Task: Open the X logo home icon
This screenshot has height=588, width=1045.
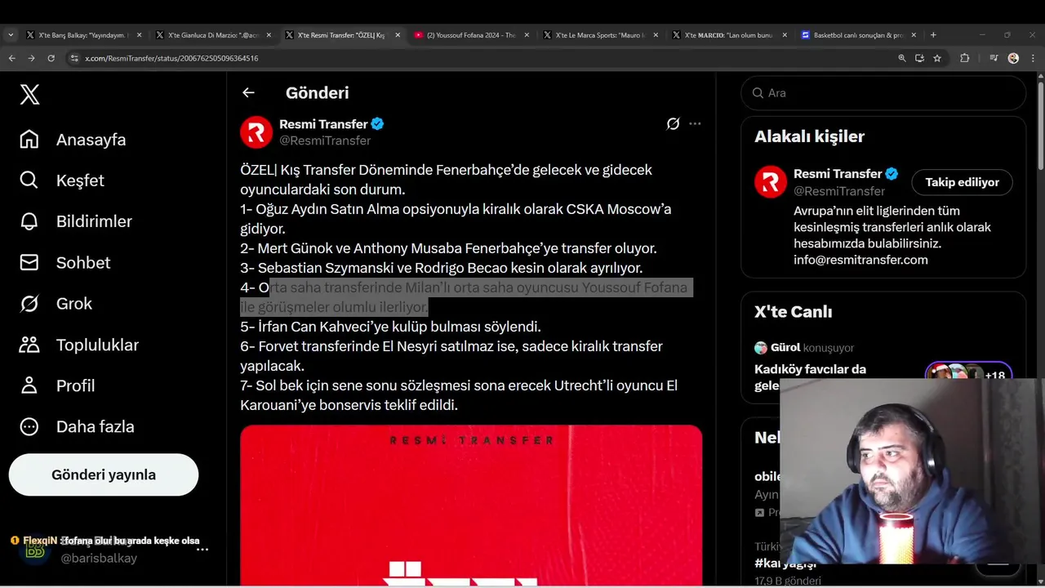Action: click(29, 95)
